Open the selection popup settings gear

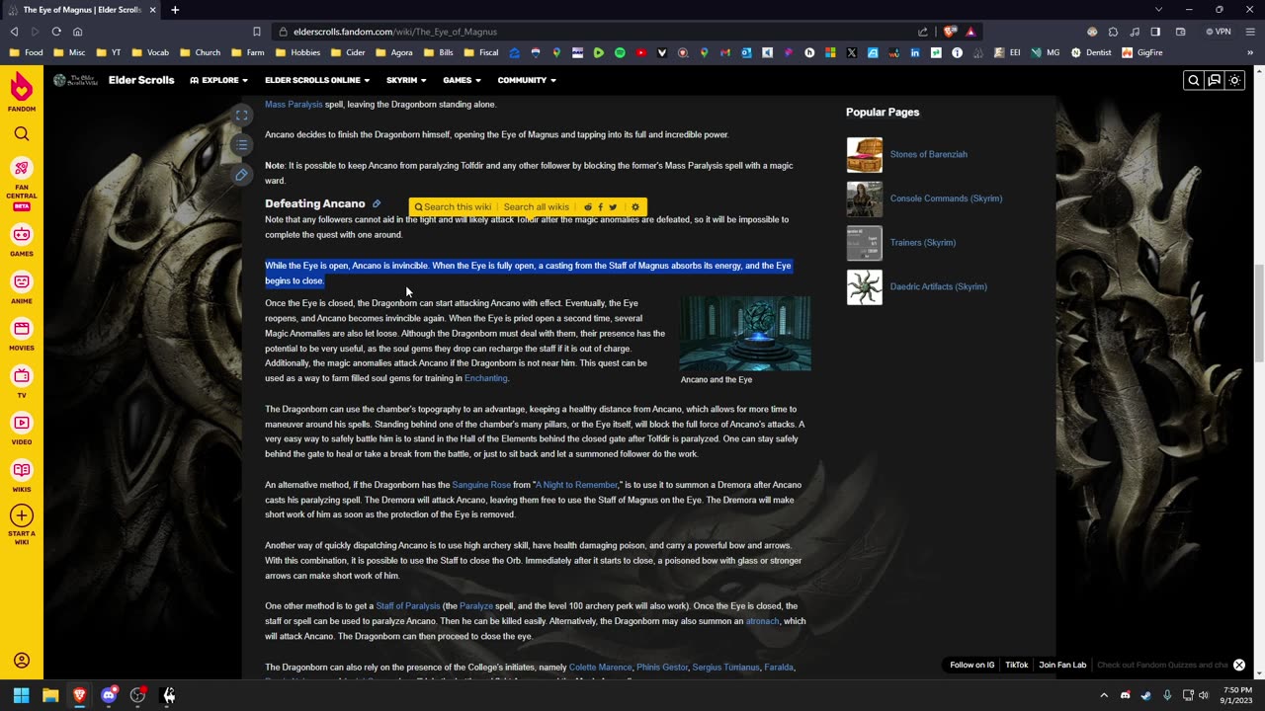(x=635, y=207)
